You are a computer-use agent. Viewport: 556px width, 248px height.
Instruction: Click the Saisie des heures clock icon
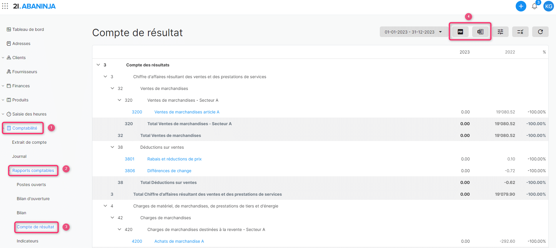pyautogui.click(x=9, y=114)
